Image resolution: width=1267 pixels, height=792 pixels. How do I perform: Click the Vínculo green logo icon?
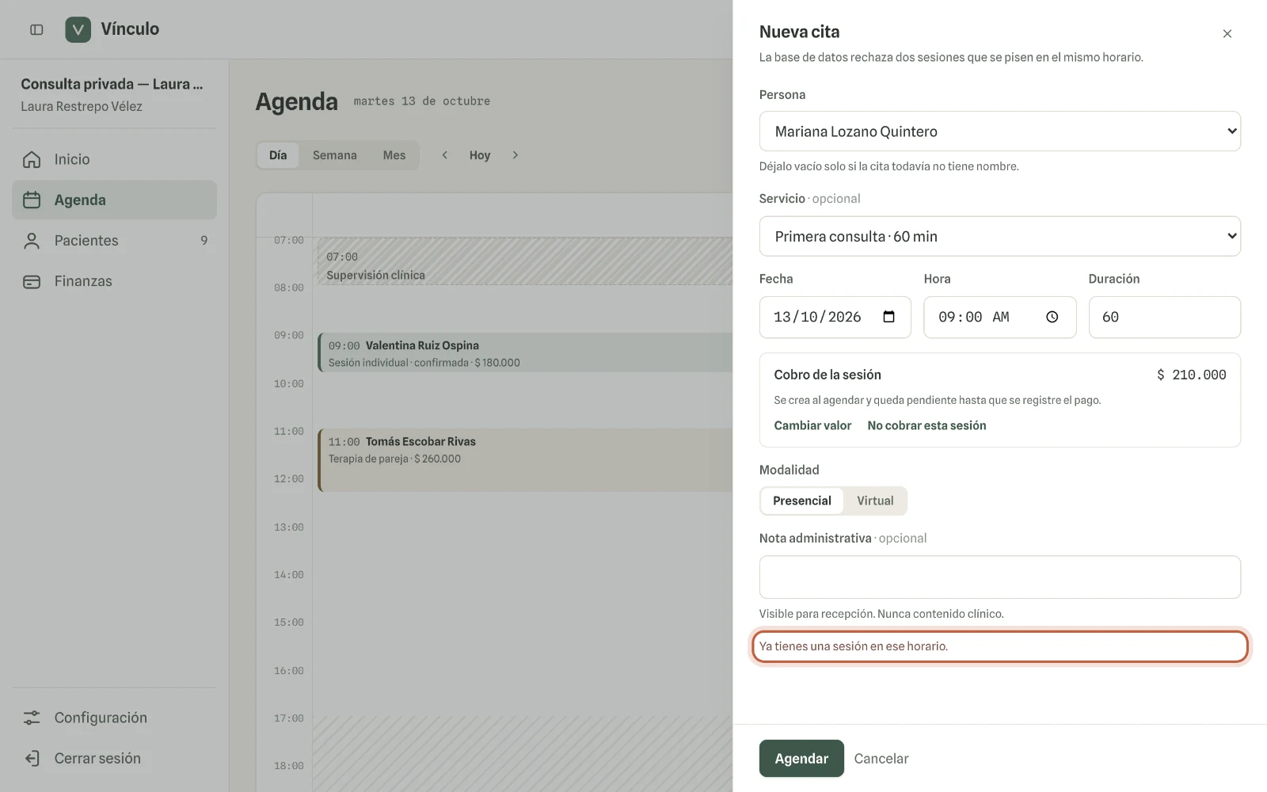(78, 29)
